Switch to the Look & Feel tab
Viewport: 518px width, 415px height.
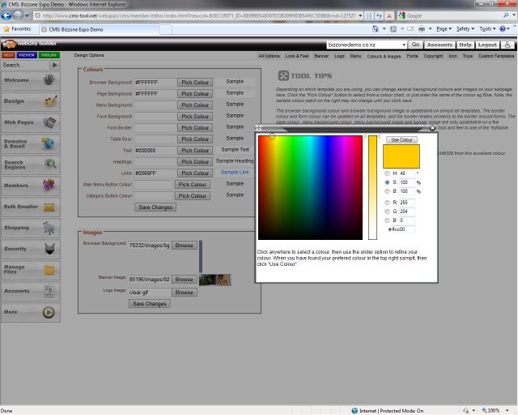coord(297,56)
